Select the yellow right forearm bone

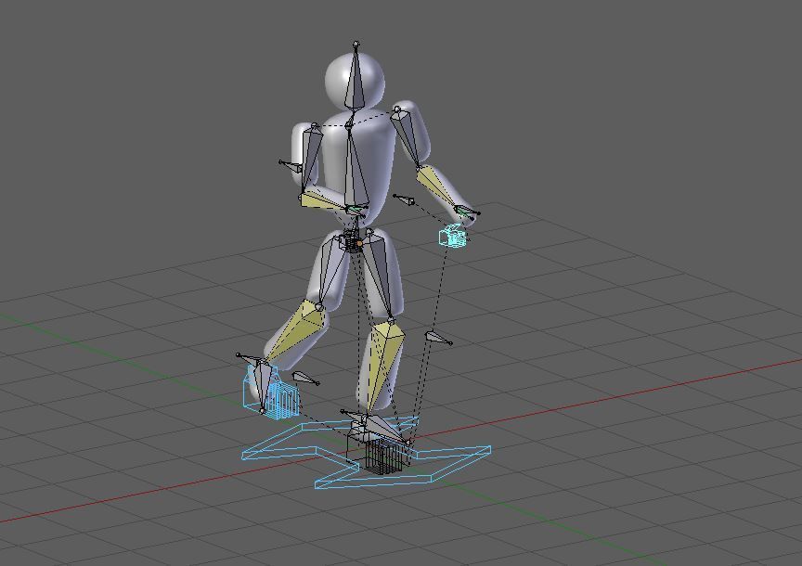pos(320,204)
